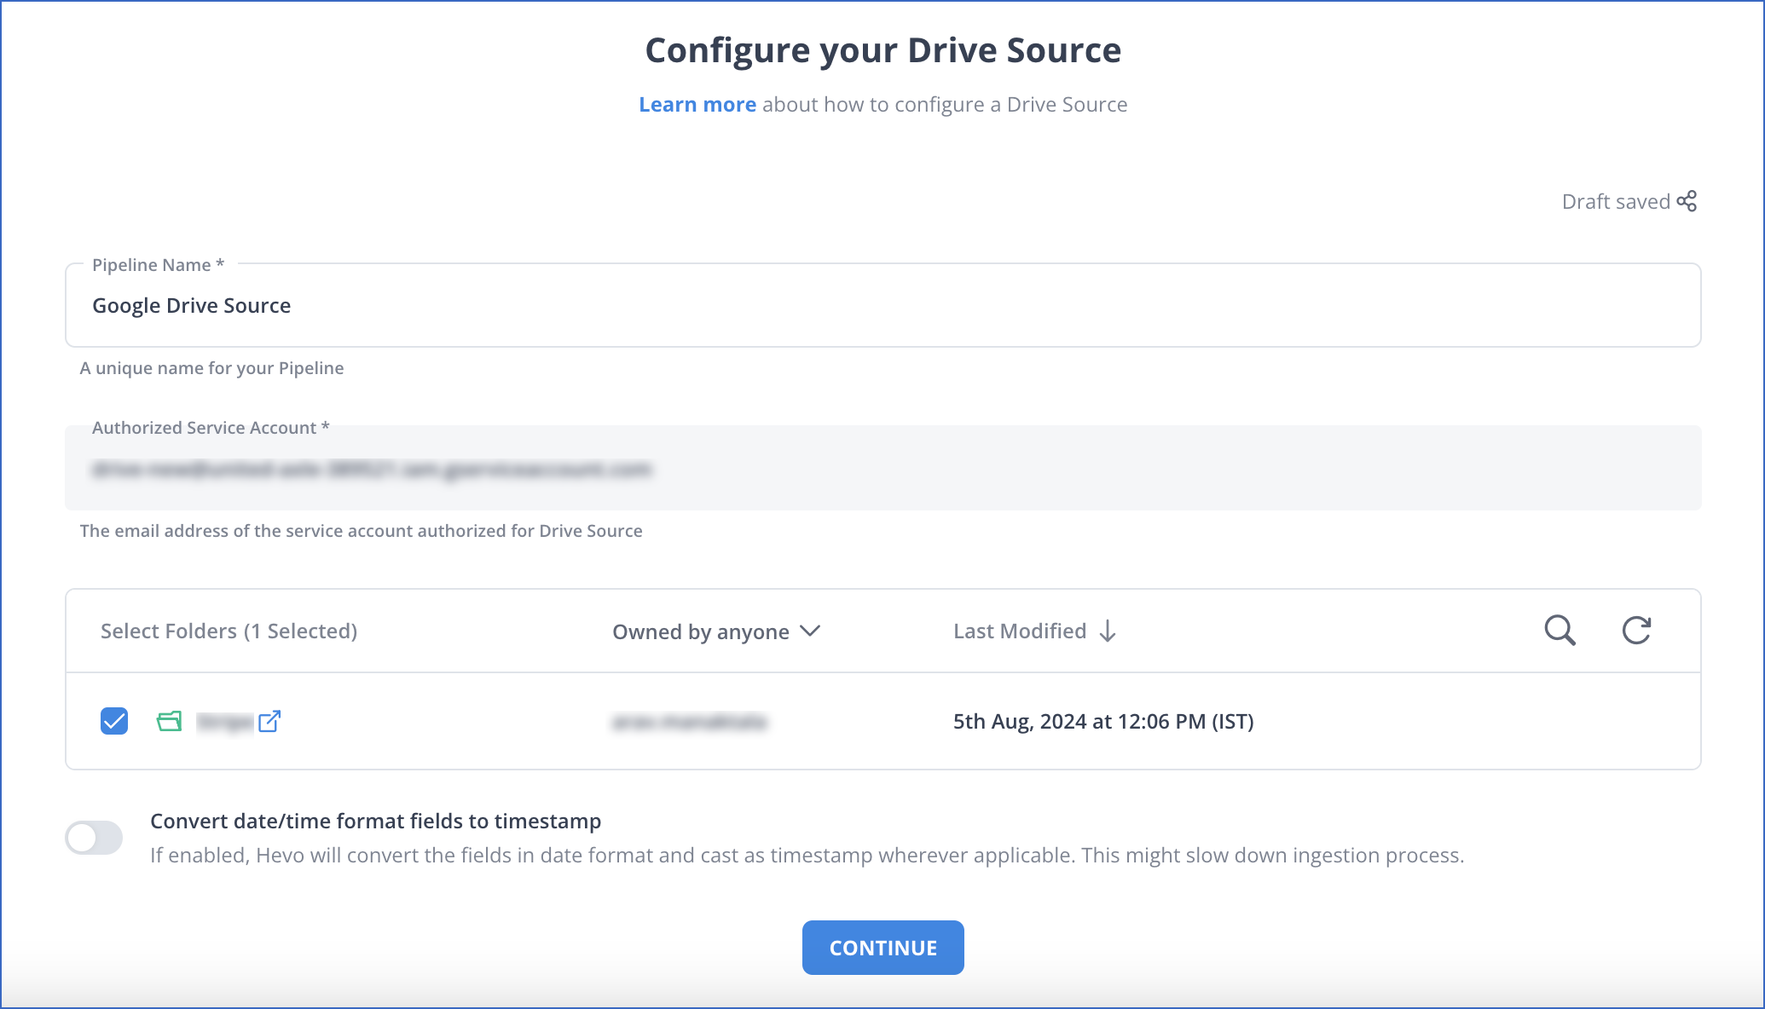The image size is (1765, 1009).
Task: Click the 5th Aug, 2024 modified date
Action: [1103, 722]
